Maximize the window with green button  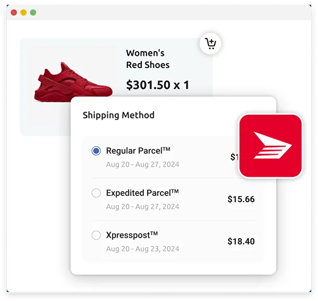33,13
